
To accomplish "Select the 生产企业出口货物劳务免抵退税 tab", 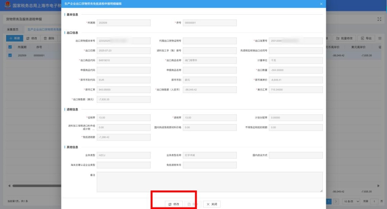I will [x=44, y=29].
